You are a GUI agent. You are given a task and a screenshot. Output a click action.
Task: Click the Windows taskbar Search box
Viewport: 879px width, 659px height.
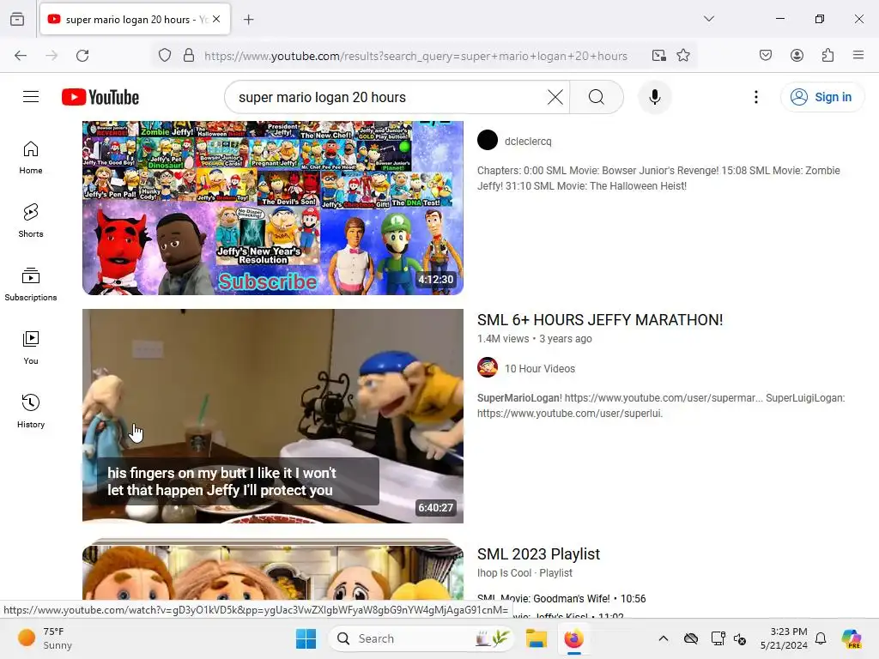(x=421, y=638)
